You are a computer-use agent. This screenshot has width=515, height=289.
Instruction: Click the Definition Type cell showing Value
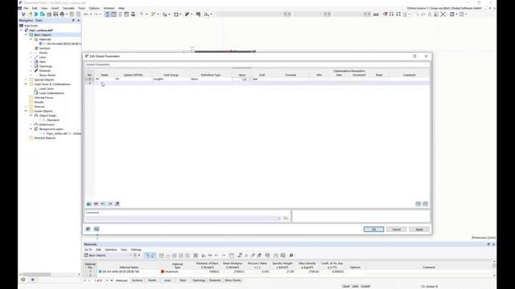coord(211,79)
